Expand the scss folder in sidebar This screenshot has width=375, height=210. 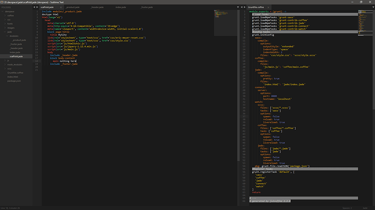5,69
